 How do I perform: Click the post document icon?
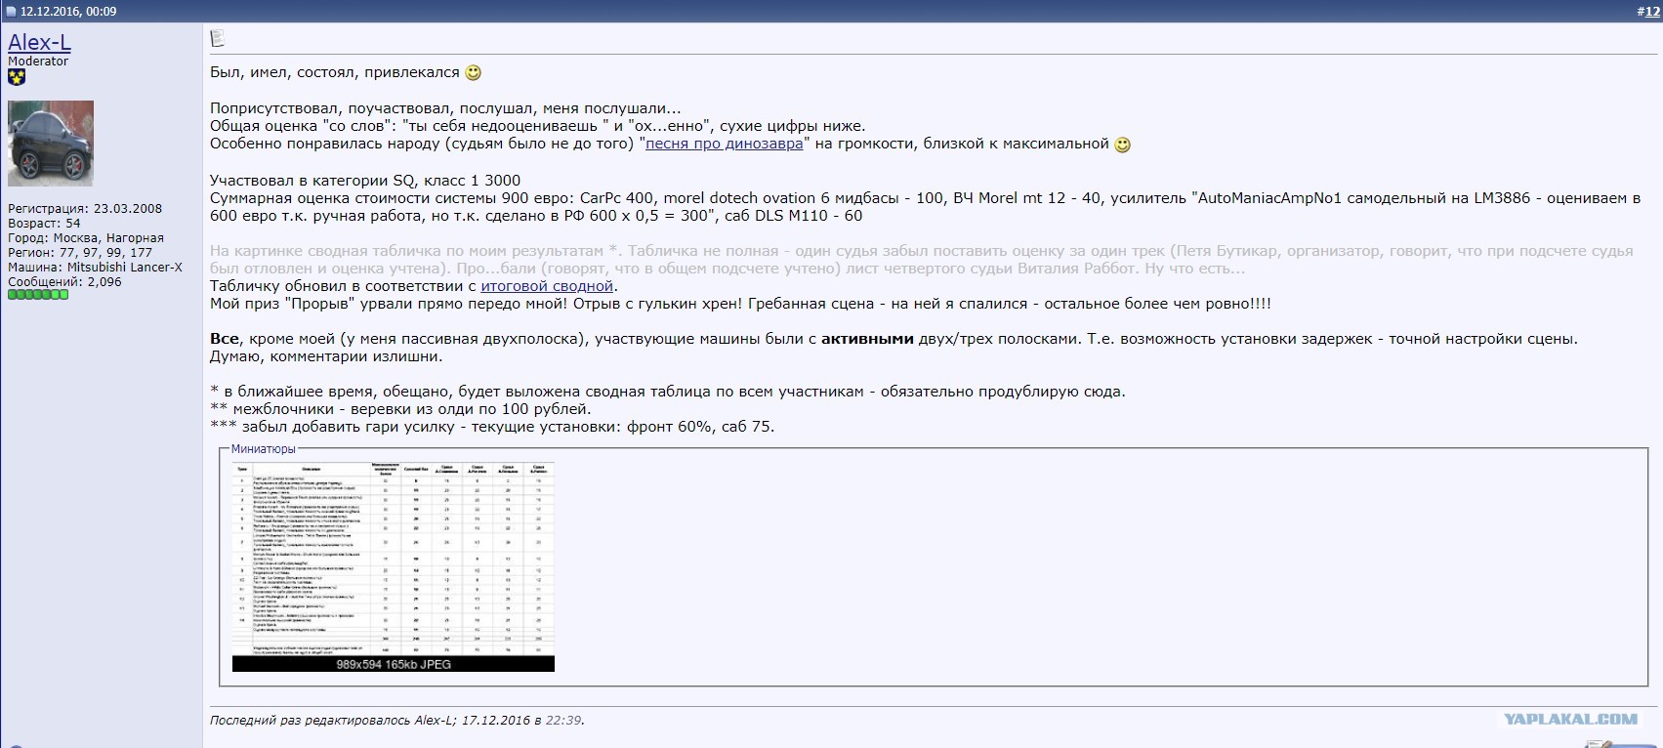click(x=217, y=38)
